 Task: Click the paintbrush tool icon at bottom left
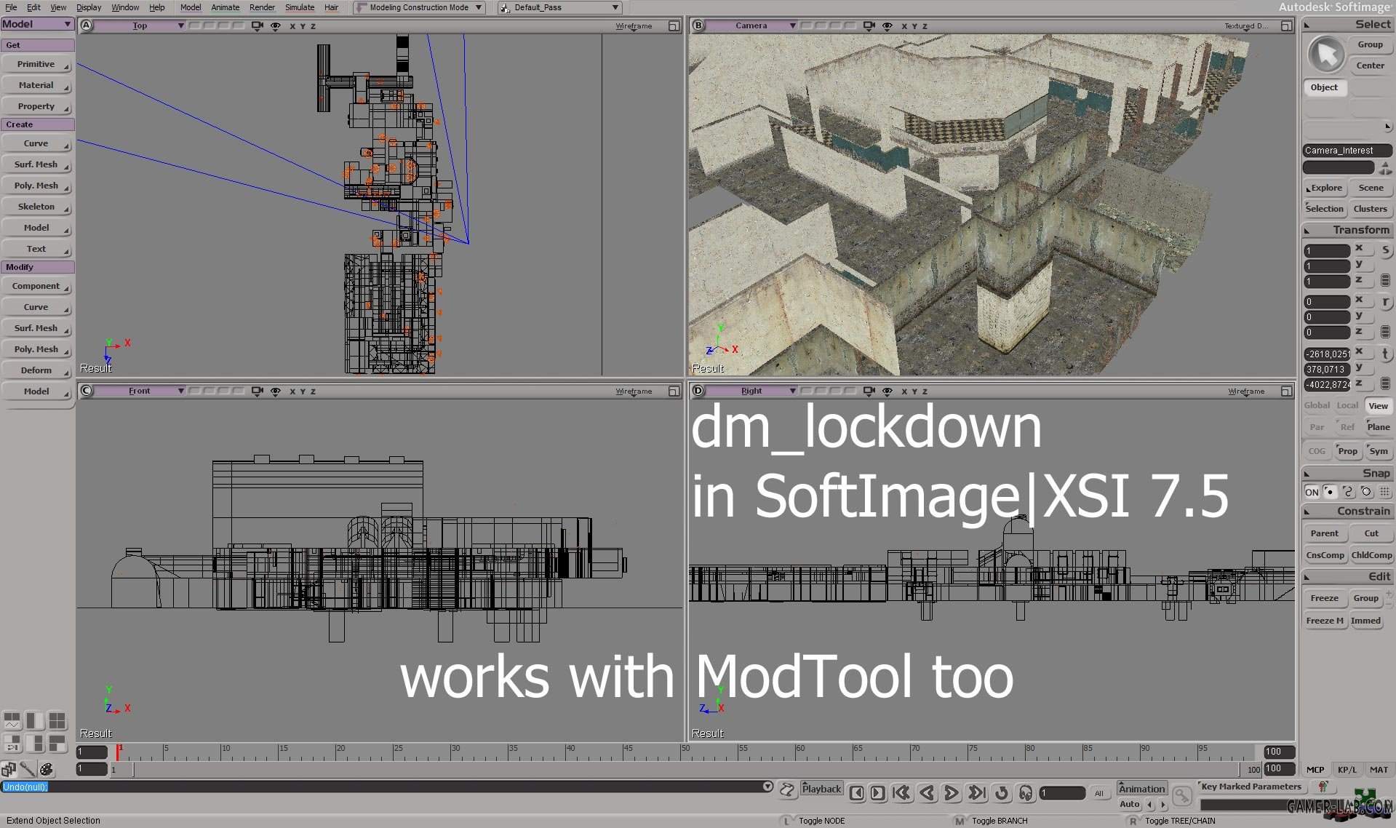click(x=28, y=769)
